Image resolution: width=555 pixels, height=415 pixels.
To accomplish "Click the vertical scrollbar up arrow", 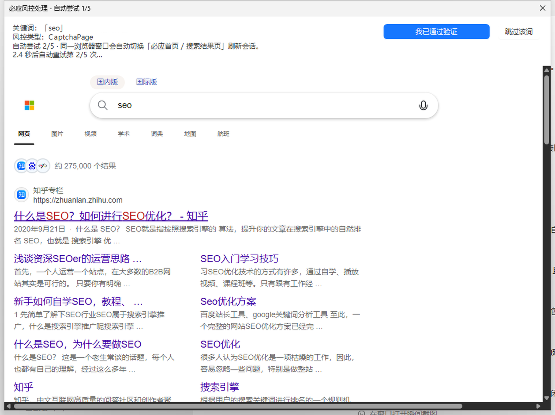I will (547, 70).
